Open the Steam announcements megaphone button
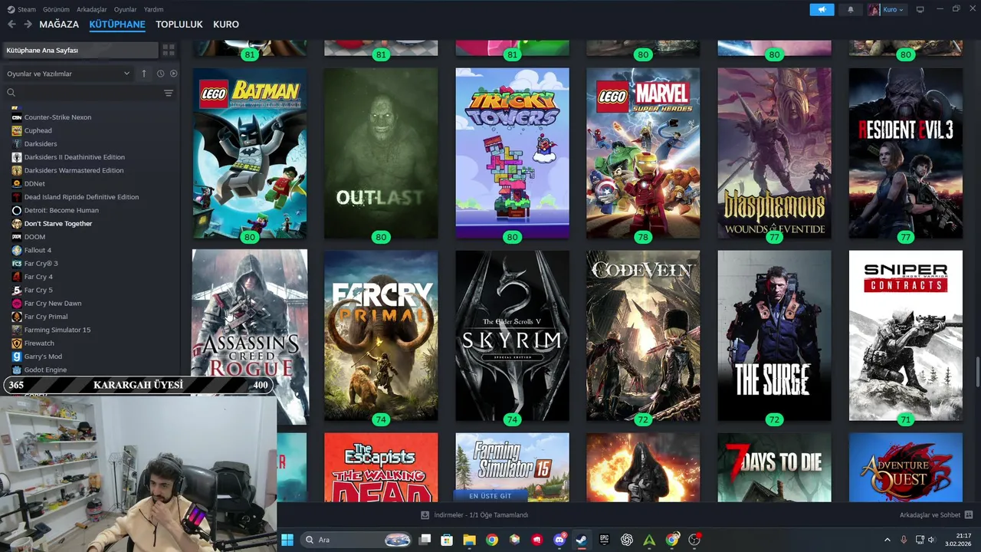Viewport: 981px width, 552px height. point(822,9)
